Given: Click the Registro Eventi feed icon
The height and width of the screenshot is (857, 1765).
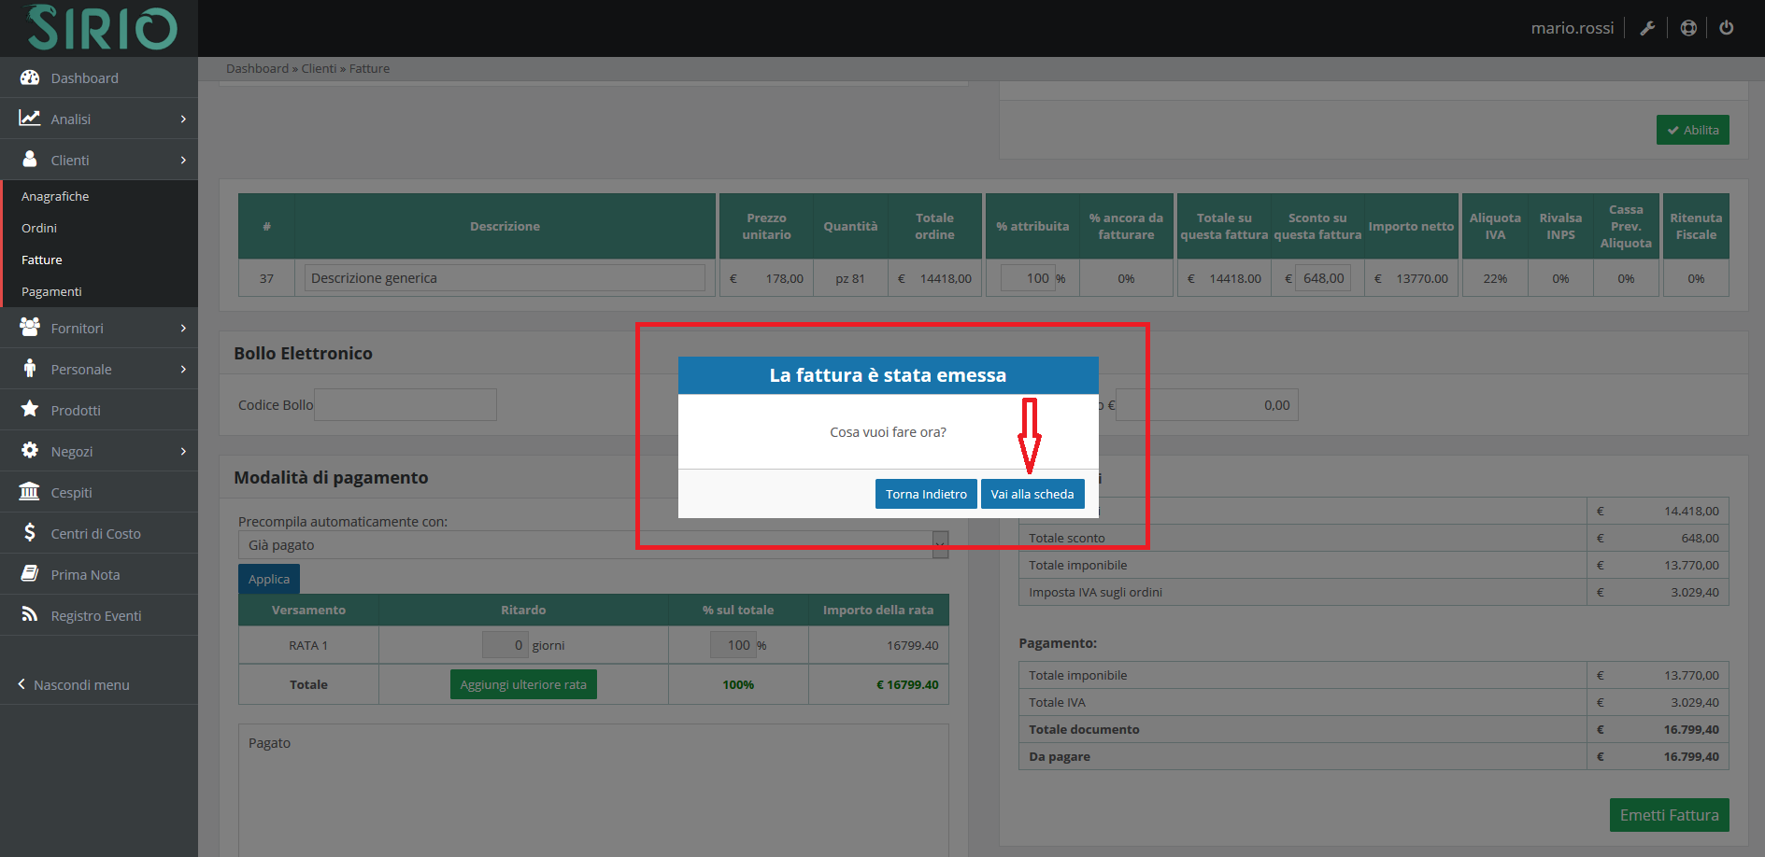Looking at the screenshot, I should [x=30, y=615].
